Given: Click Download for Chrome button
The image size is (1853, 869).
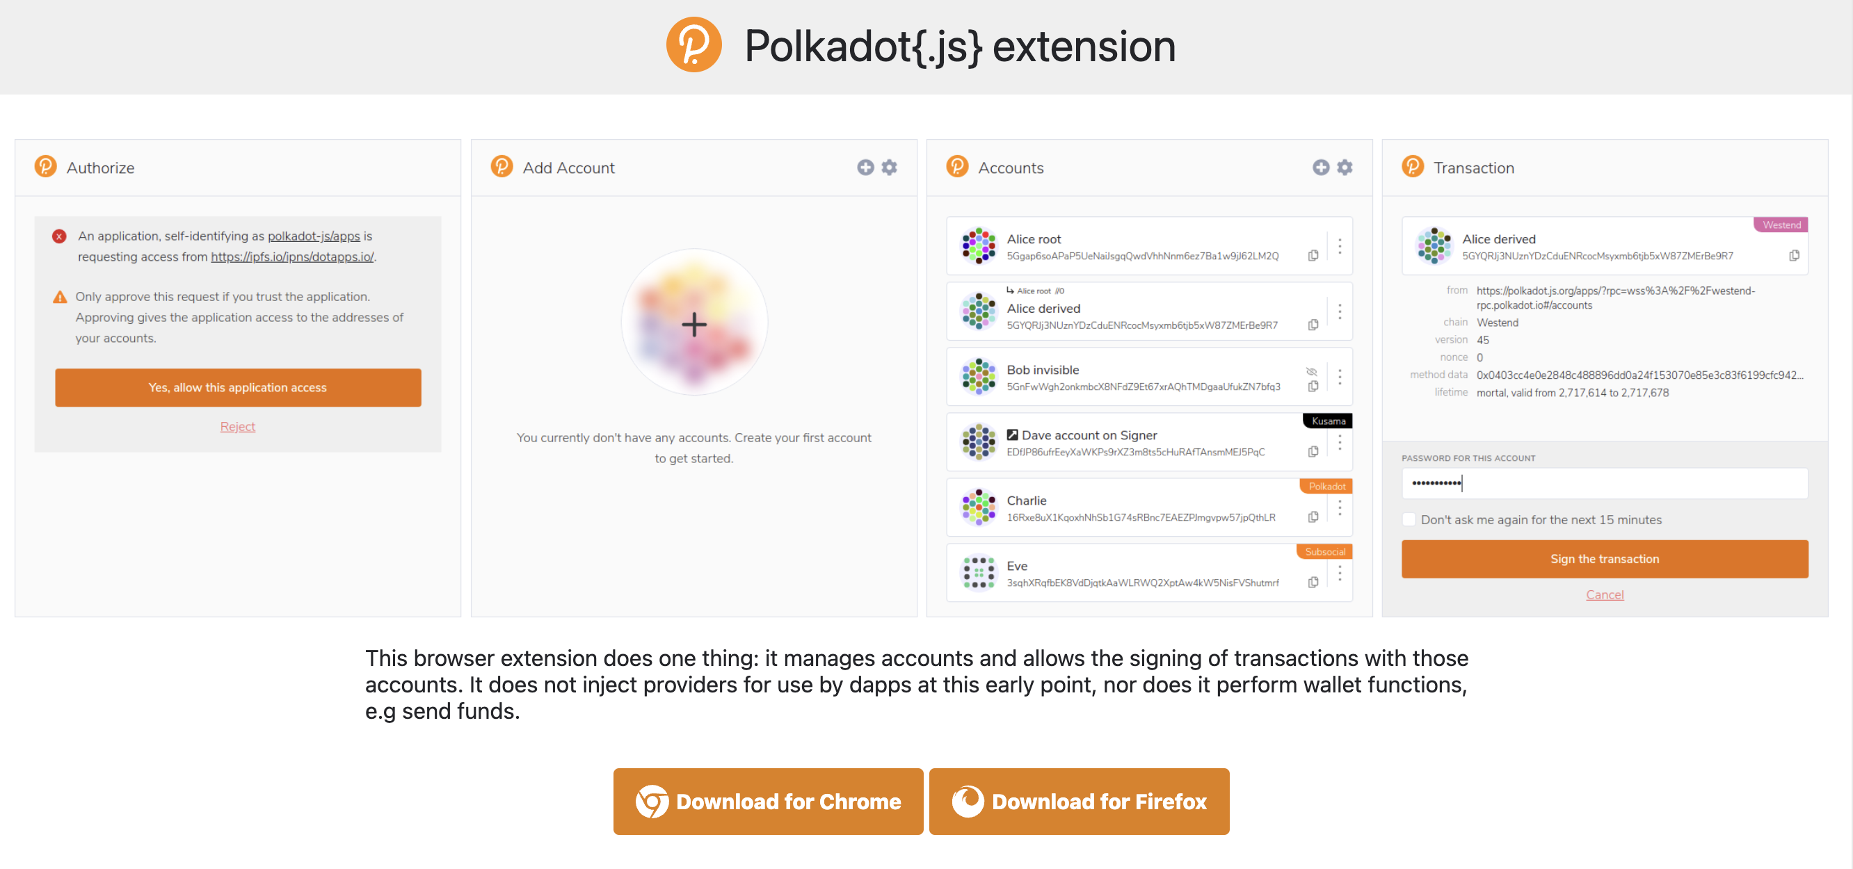Looking at the screenshot, I should click(767, 802).
